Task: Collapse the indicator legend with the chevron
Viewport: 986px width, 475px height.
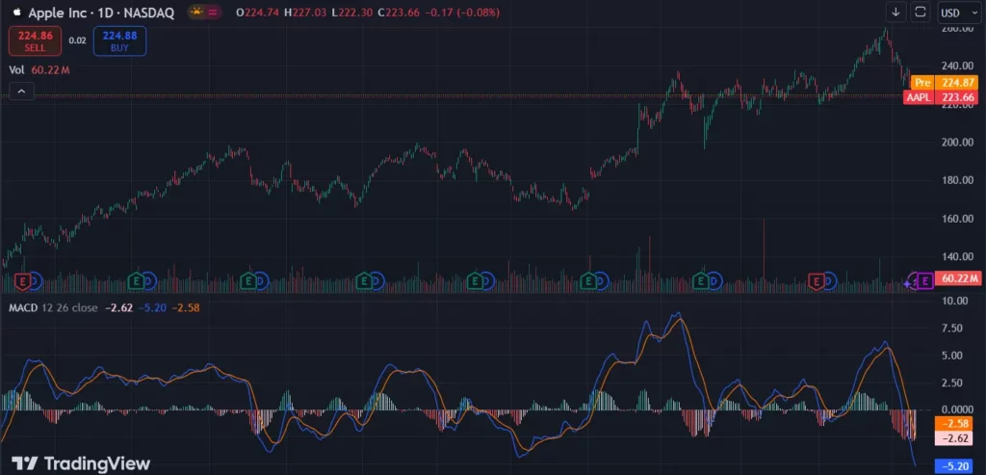Action: [x=21, y=92]
